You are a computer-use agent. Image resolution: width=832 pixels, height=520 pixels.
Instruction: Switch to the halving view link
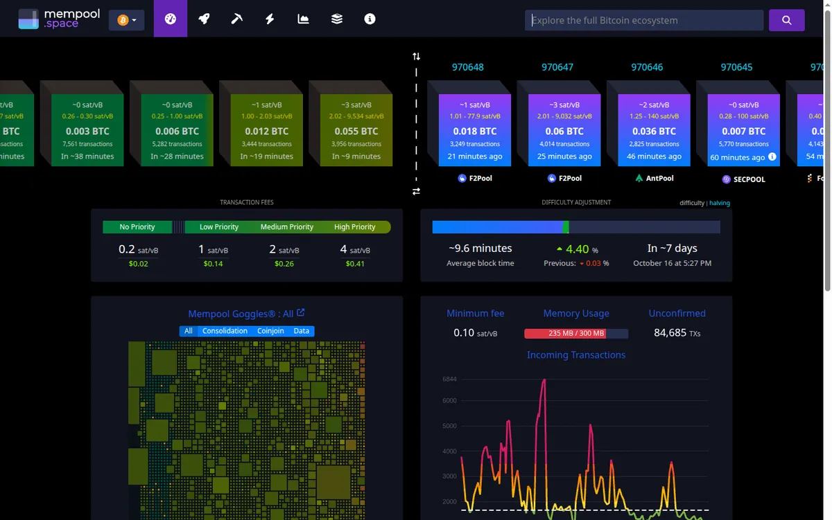[x=720, y=203]
